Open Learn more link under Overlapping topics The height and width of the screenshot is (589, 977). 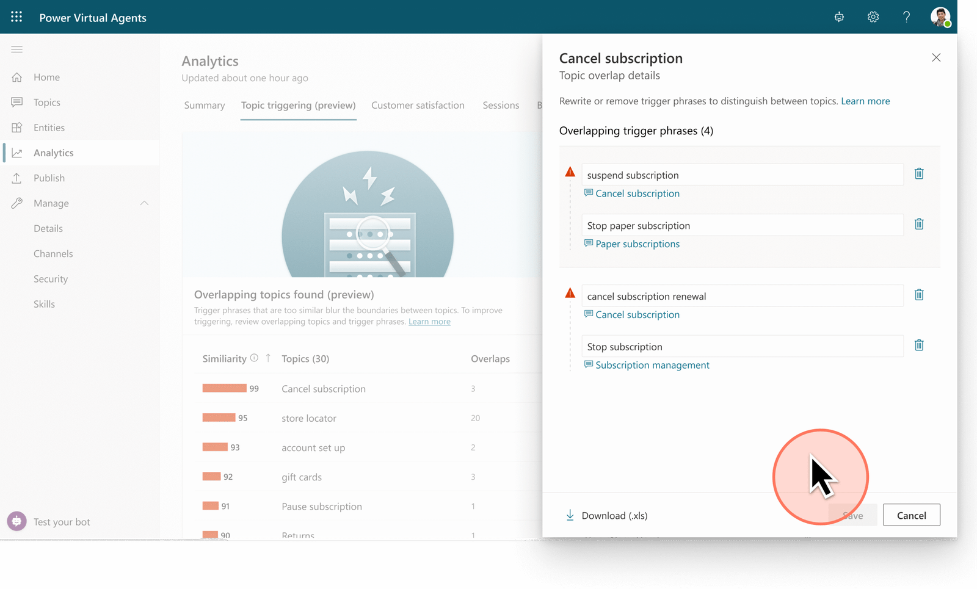click(x=429, y=322)
